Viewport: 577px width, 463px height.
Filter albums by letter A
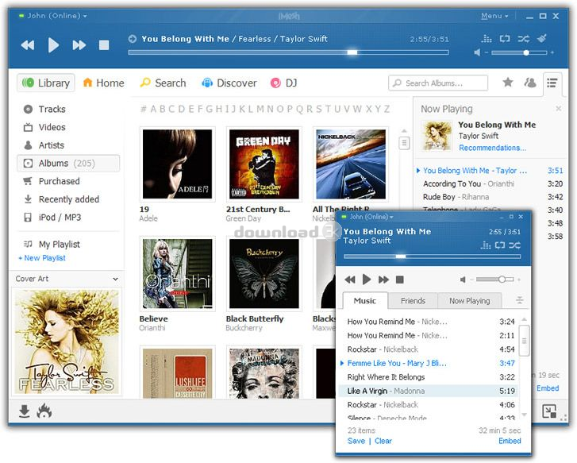coord(153,109)
